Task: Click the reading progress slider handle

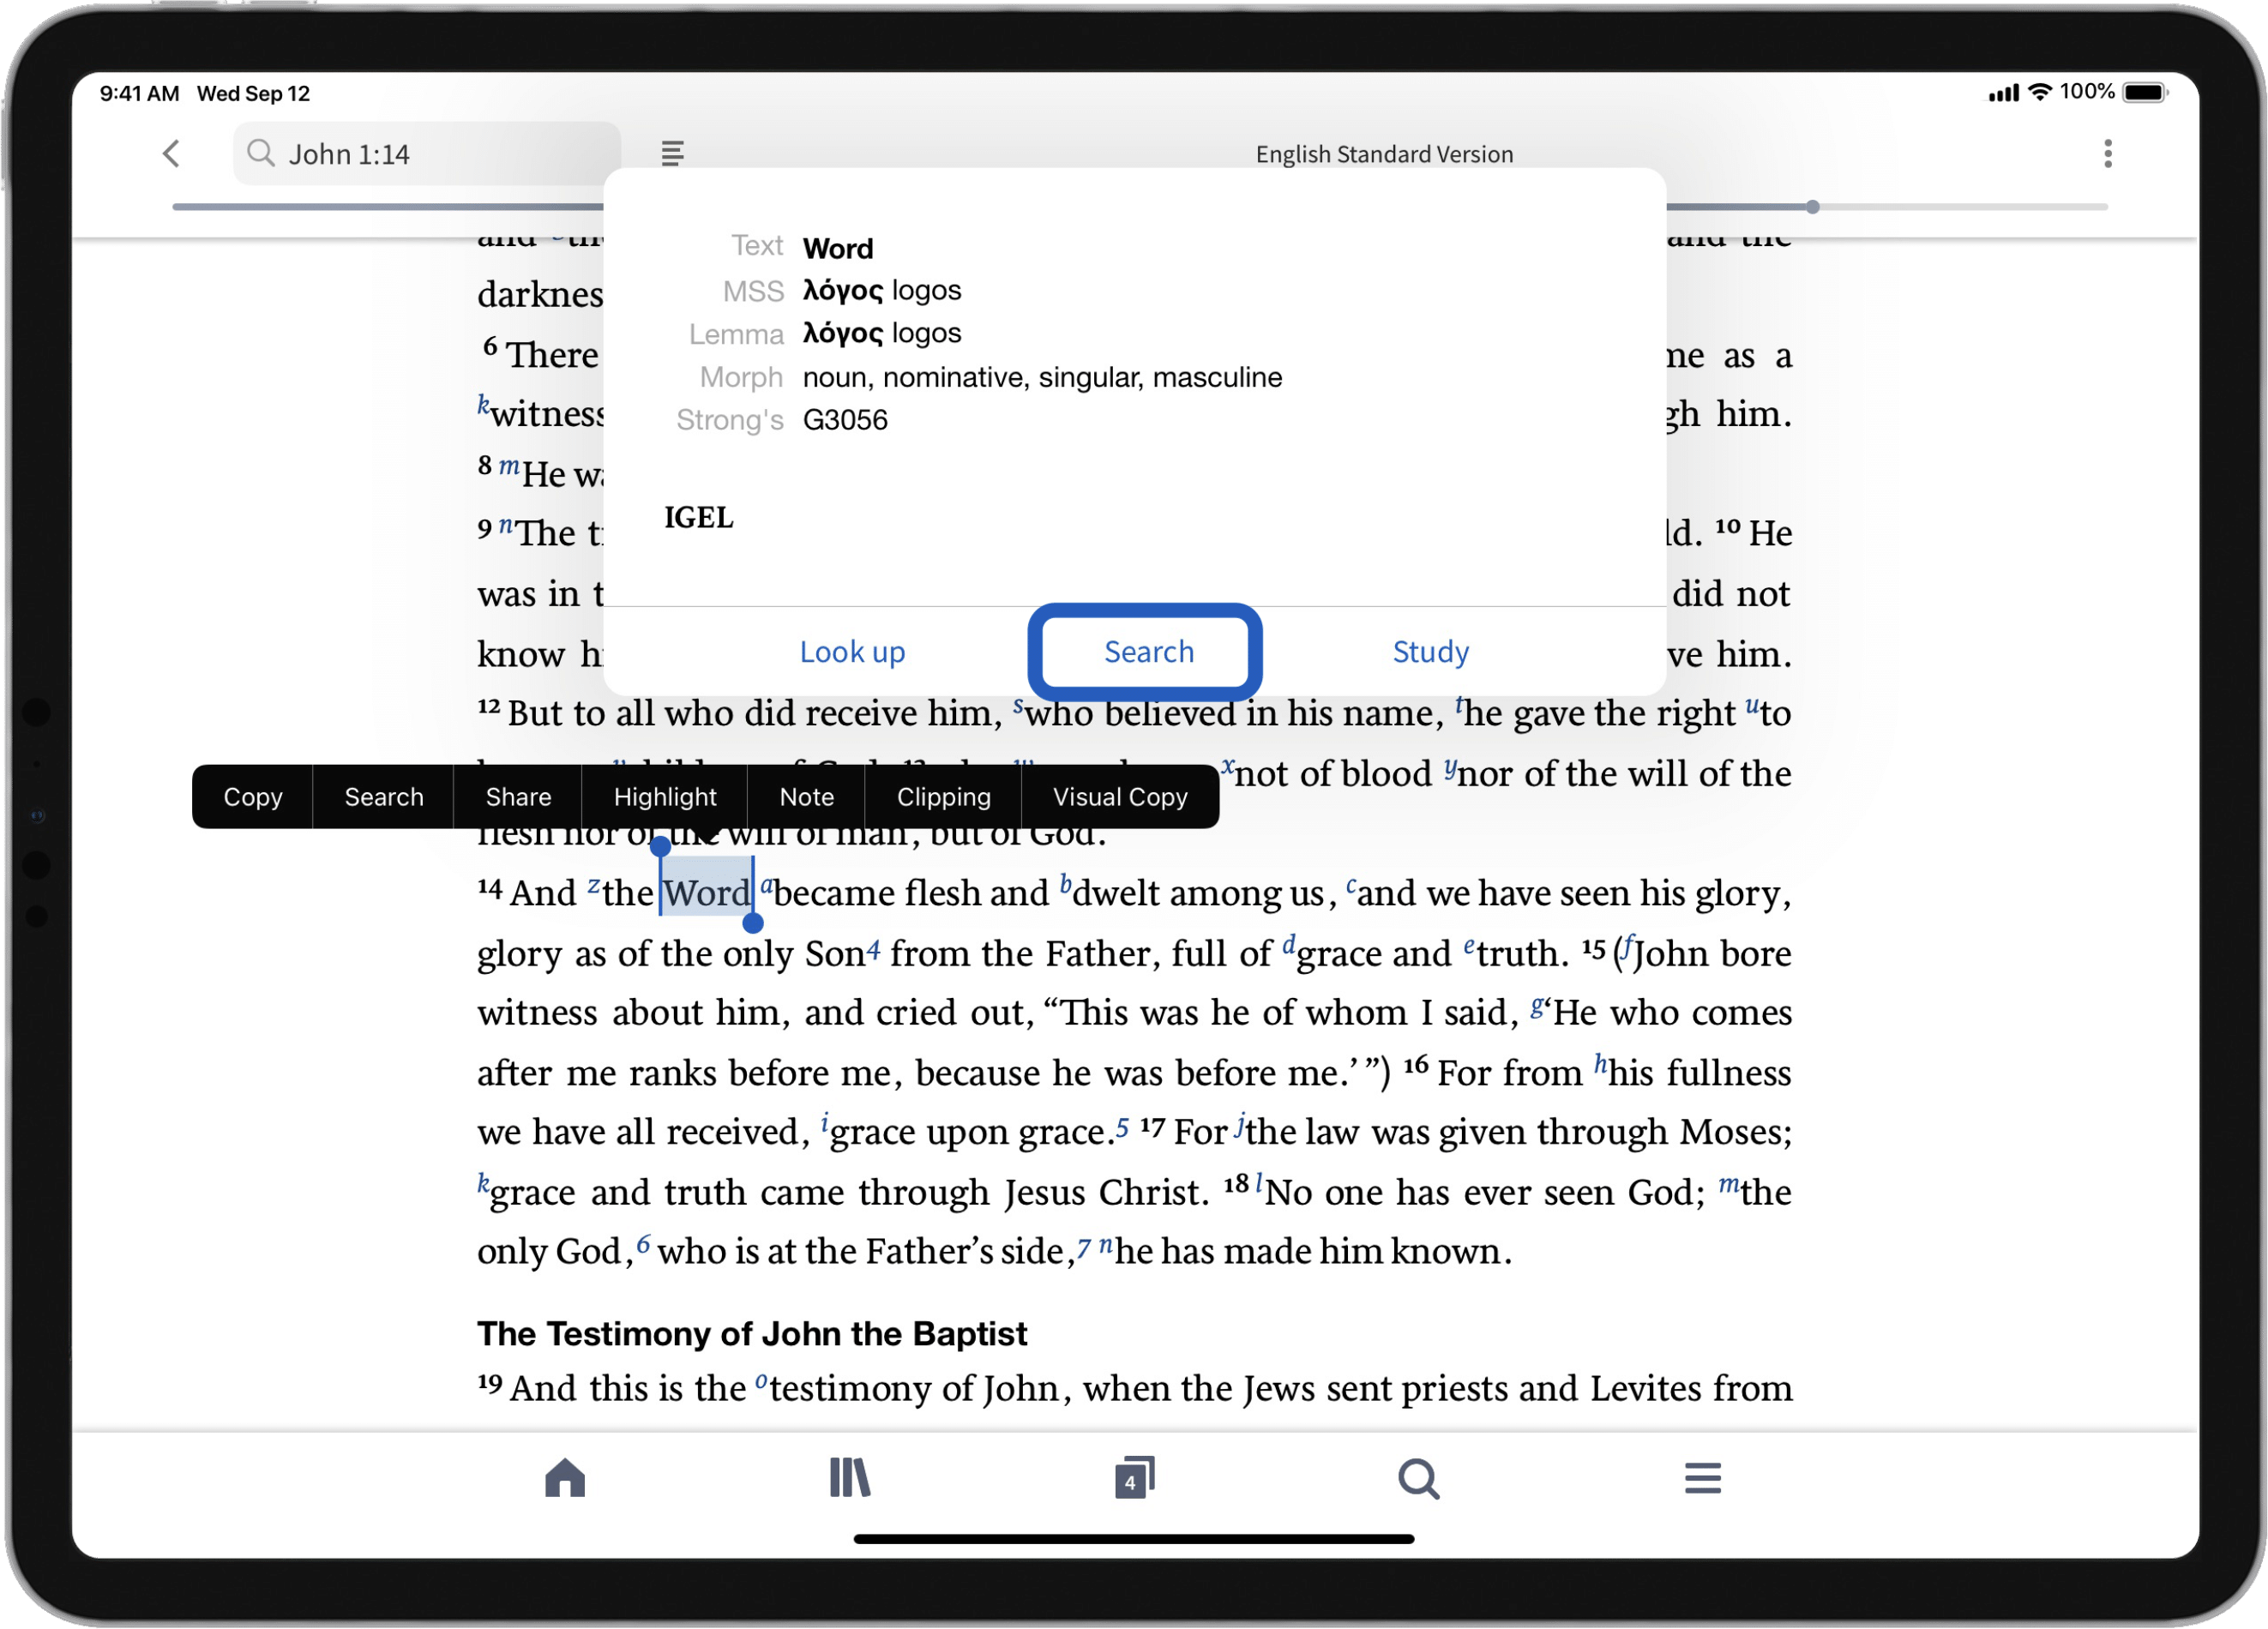Action: click(1812, 207)
